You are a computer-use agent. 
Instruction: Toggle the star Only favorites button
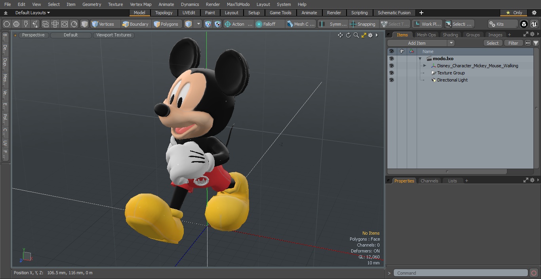click(514, 13)
